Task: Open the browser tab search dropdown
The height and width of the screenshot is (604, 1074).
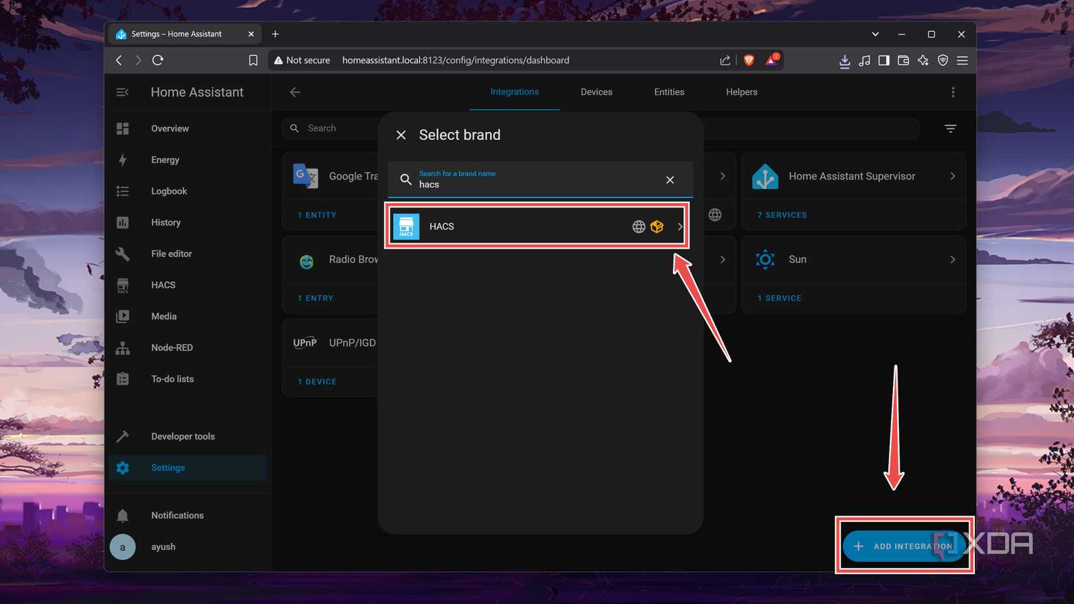Action: (875, 34)
